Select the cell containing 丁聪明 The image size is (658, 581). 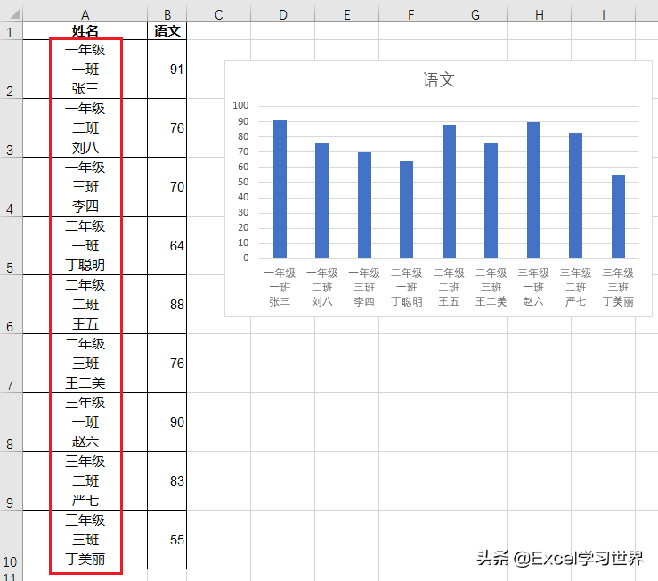tap(85, 246)
